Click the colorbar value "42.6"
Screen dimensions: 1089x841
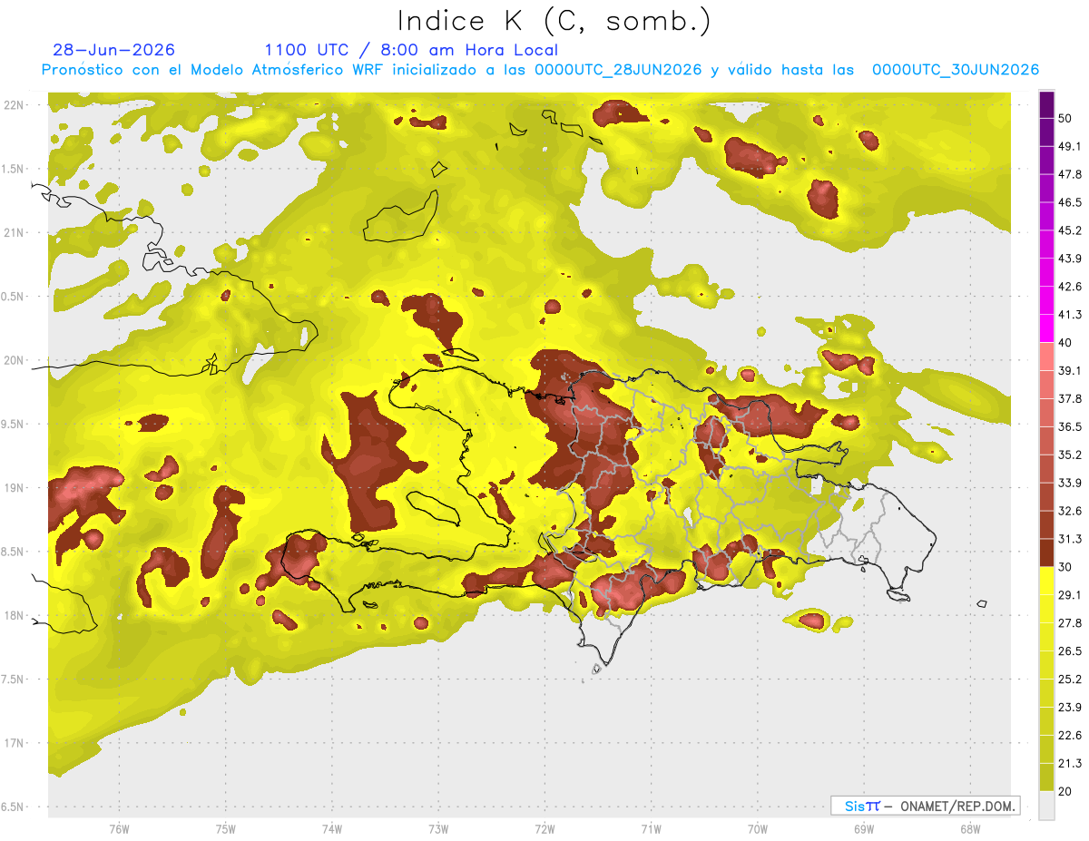(x=1070, y=287)
